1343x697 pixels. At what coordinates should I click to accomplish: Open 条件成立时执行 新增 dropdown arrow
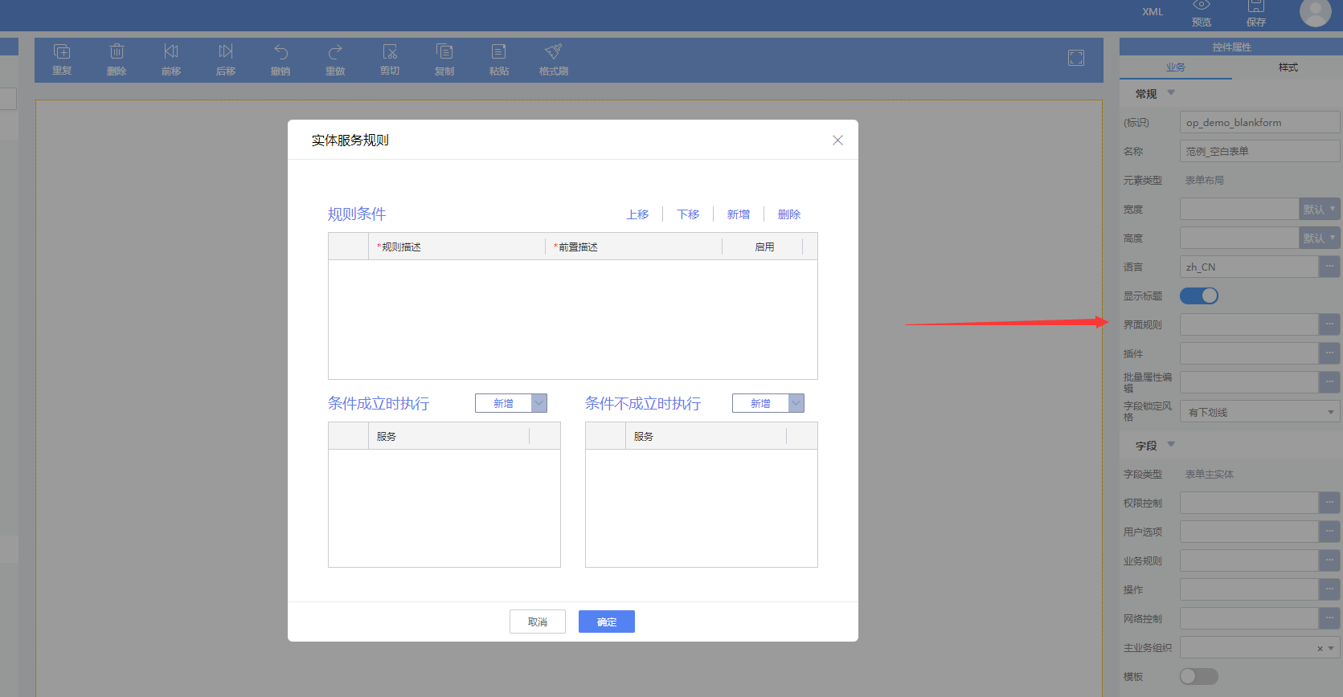pyautogui.click(x=539, y=403)
